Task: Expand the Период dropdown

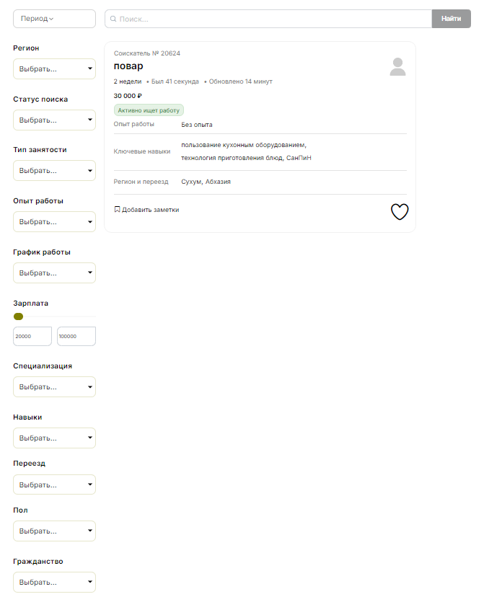Action: (x=54, y=19)
